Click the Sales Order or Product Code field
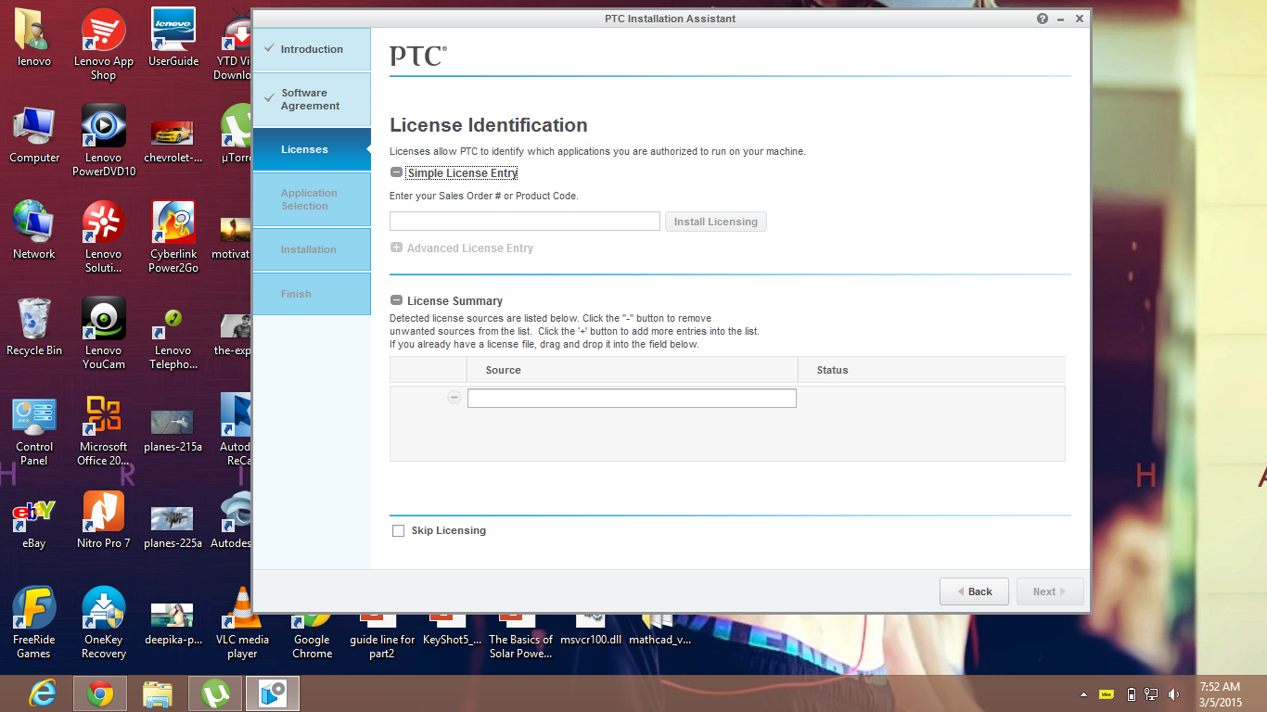This screenshot has width=1267, height=712. click(x=525, y=221)
